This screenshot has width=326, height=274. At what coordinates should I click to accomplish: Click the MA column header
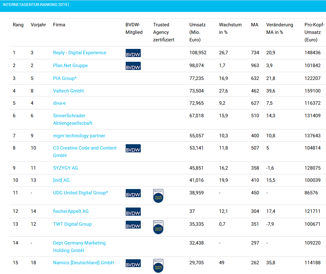click(255, 25)
